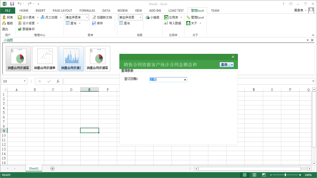Click 退出 to log out
The width and height of the screenshot is (317, 178).
click(x=5, y=29)
